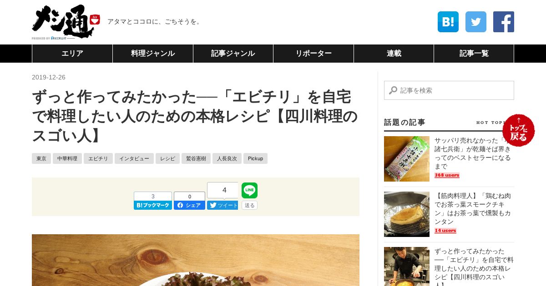The height and width of the screenshot is (286, 546).
Task: Select 記事一覧 in navigation bar
Action: coord(474,54)
